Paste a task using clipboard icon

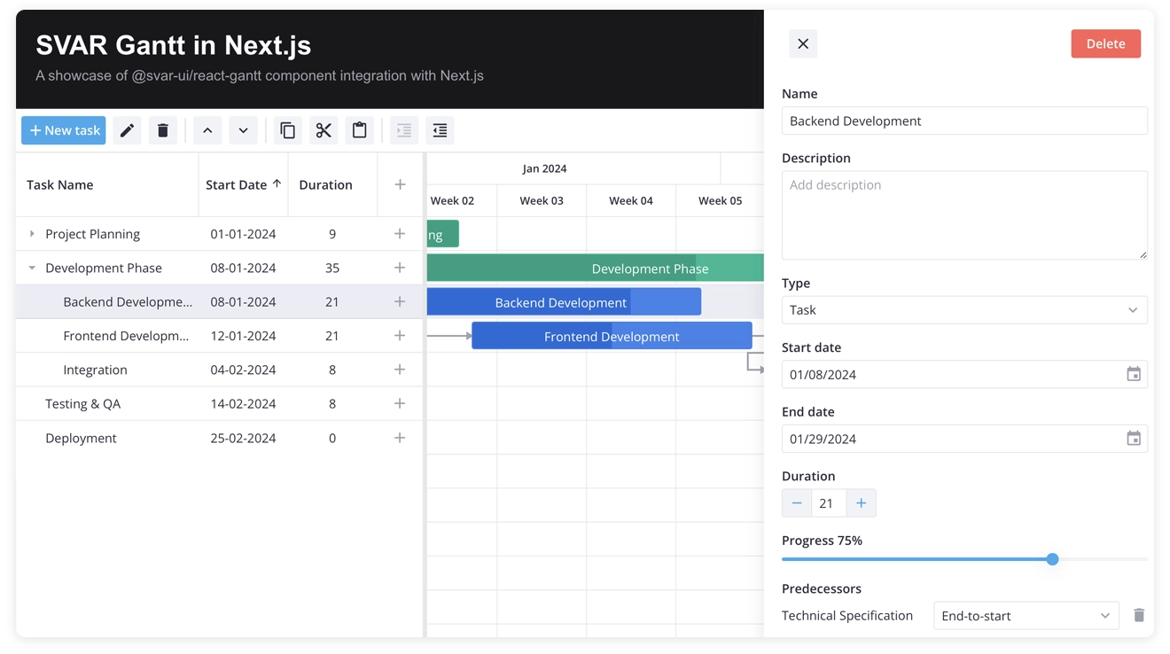point(359,130)
